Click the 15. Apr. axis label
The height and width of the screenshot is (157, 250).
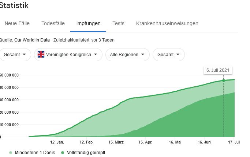[145, 142]
